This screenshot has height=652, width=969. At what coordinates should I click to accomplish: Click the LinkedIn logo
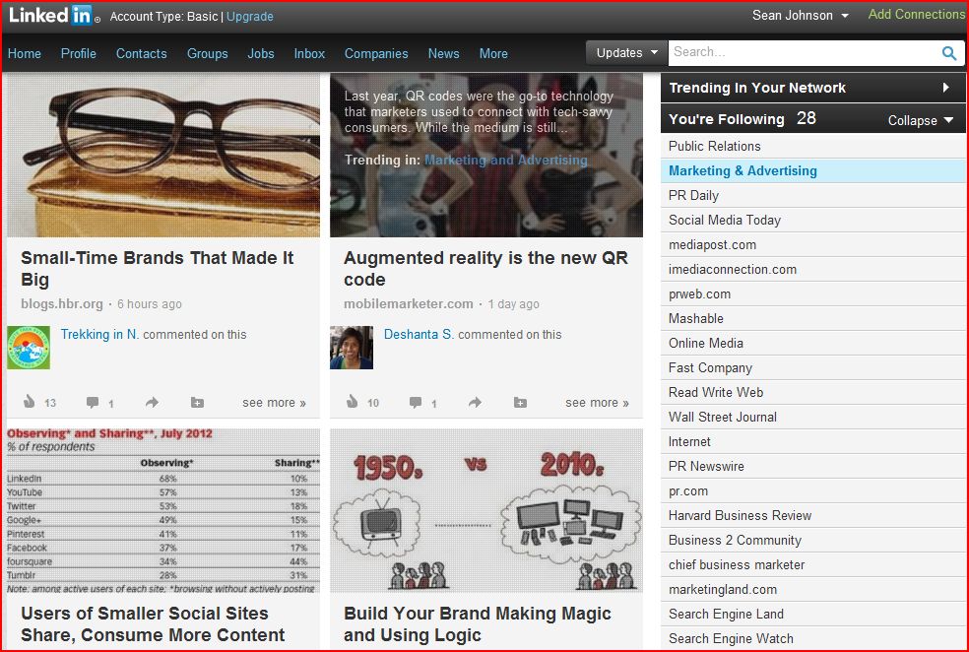click(54, 16)
